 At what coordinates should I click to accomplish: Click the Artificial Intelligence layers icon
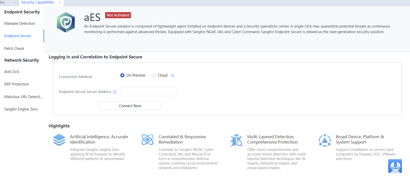click(x=59, y=140)
